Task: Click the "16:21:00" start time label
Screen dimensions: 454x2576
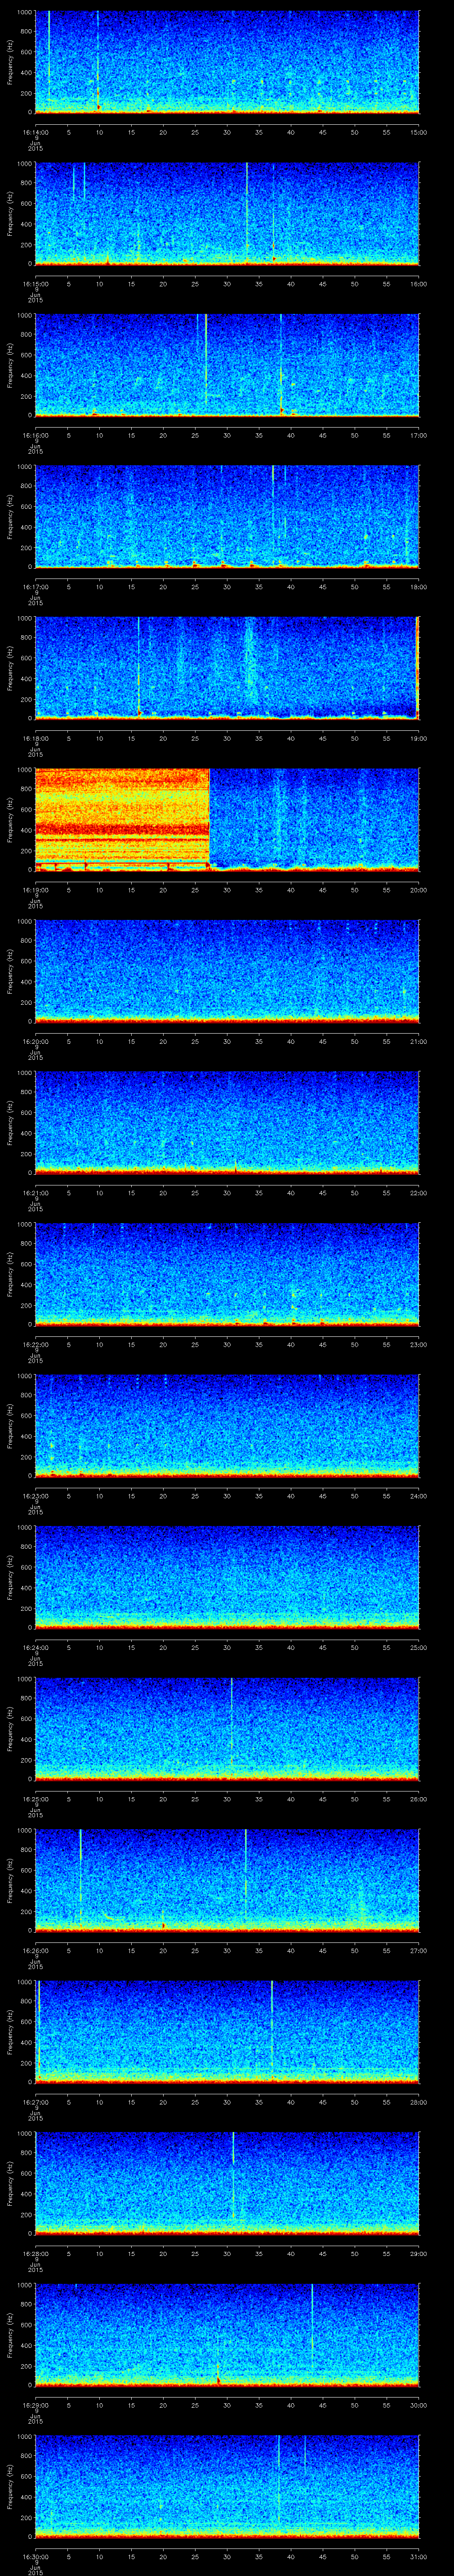Action: tap(35, 1193)
